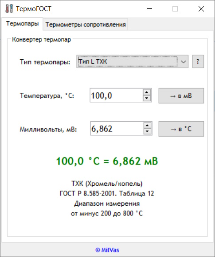Click the ТХК (Хромель/копель) description line
The height and width of the screenshot is (257, 215).
(x=107, y=184)
